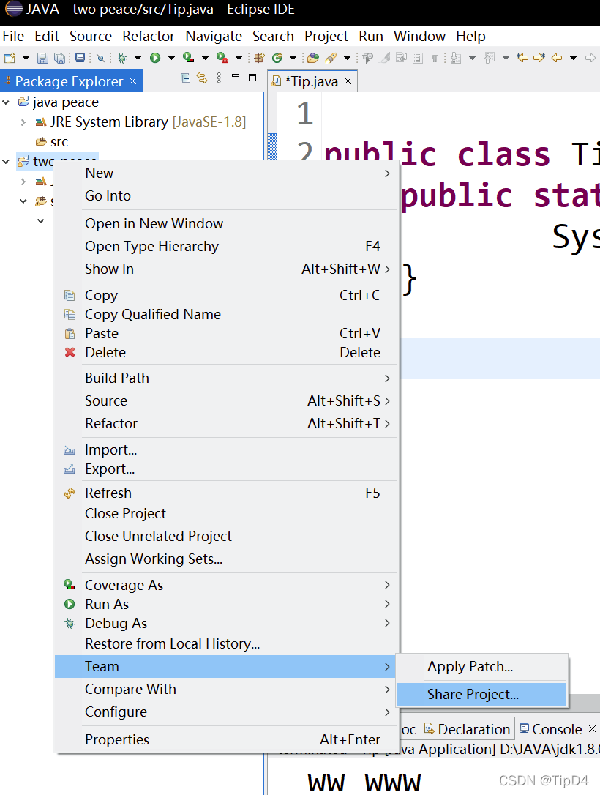Click the Back navigation arrow icon

pos(557,58)
